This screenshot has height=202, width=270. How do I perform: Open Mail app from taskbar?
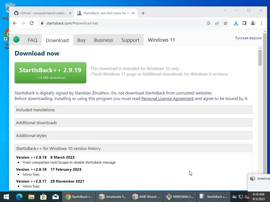(x=56, y=197)
